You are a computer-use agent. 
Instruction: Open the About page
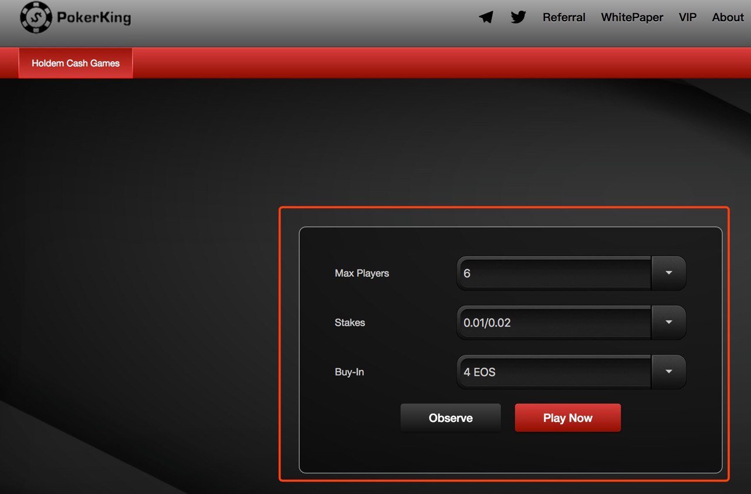(x=728, y=18)
